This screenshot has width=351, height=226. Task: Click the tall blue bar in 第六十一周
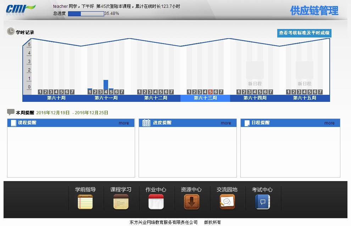(x=106, y=85)
